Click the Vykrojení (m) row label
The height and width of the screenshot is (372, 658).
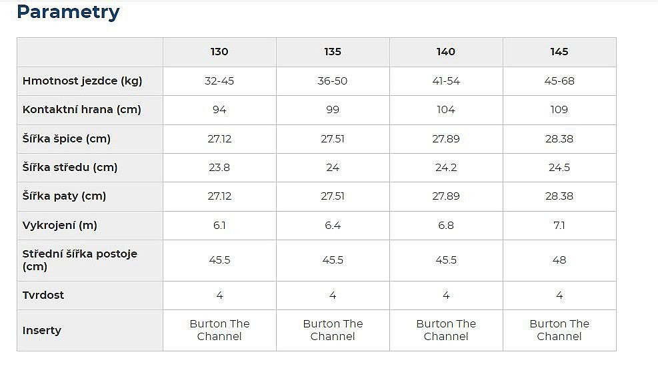[x=59, y=226]
